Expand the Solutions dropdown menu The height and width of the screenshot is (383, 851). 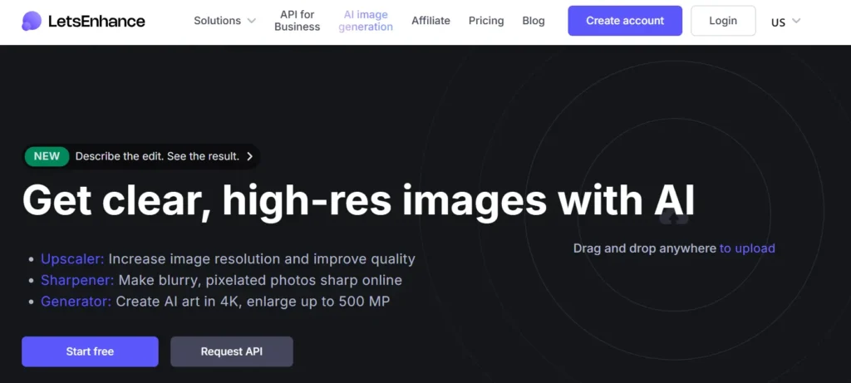[x=224, y=21]
